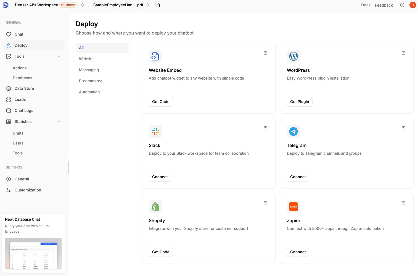The width and height of the screenshot is (418, 276).
Task: Expand the Tools section in the sidebar
Action: point(59,56)
